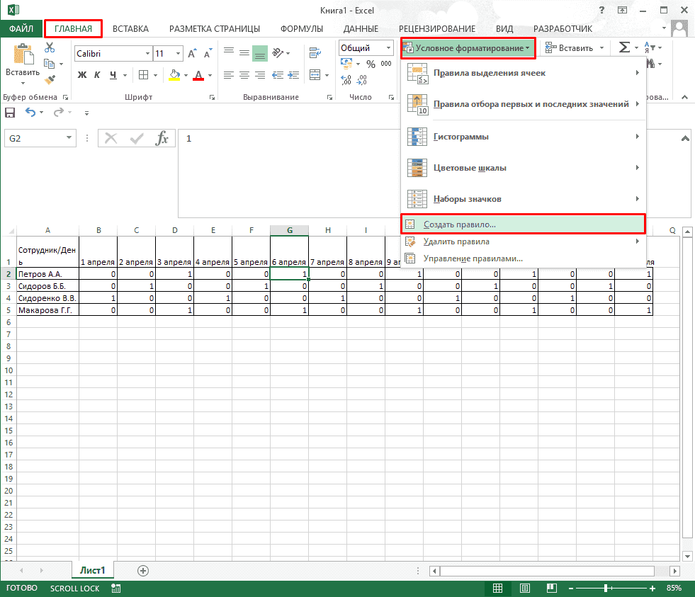Viewport: 695px width, 597px height.
Task: Toggle bottom vertical alignment
Action: [x=260, y=53]
